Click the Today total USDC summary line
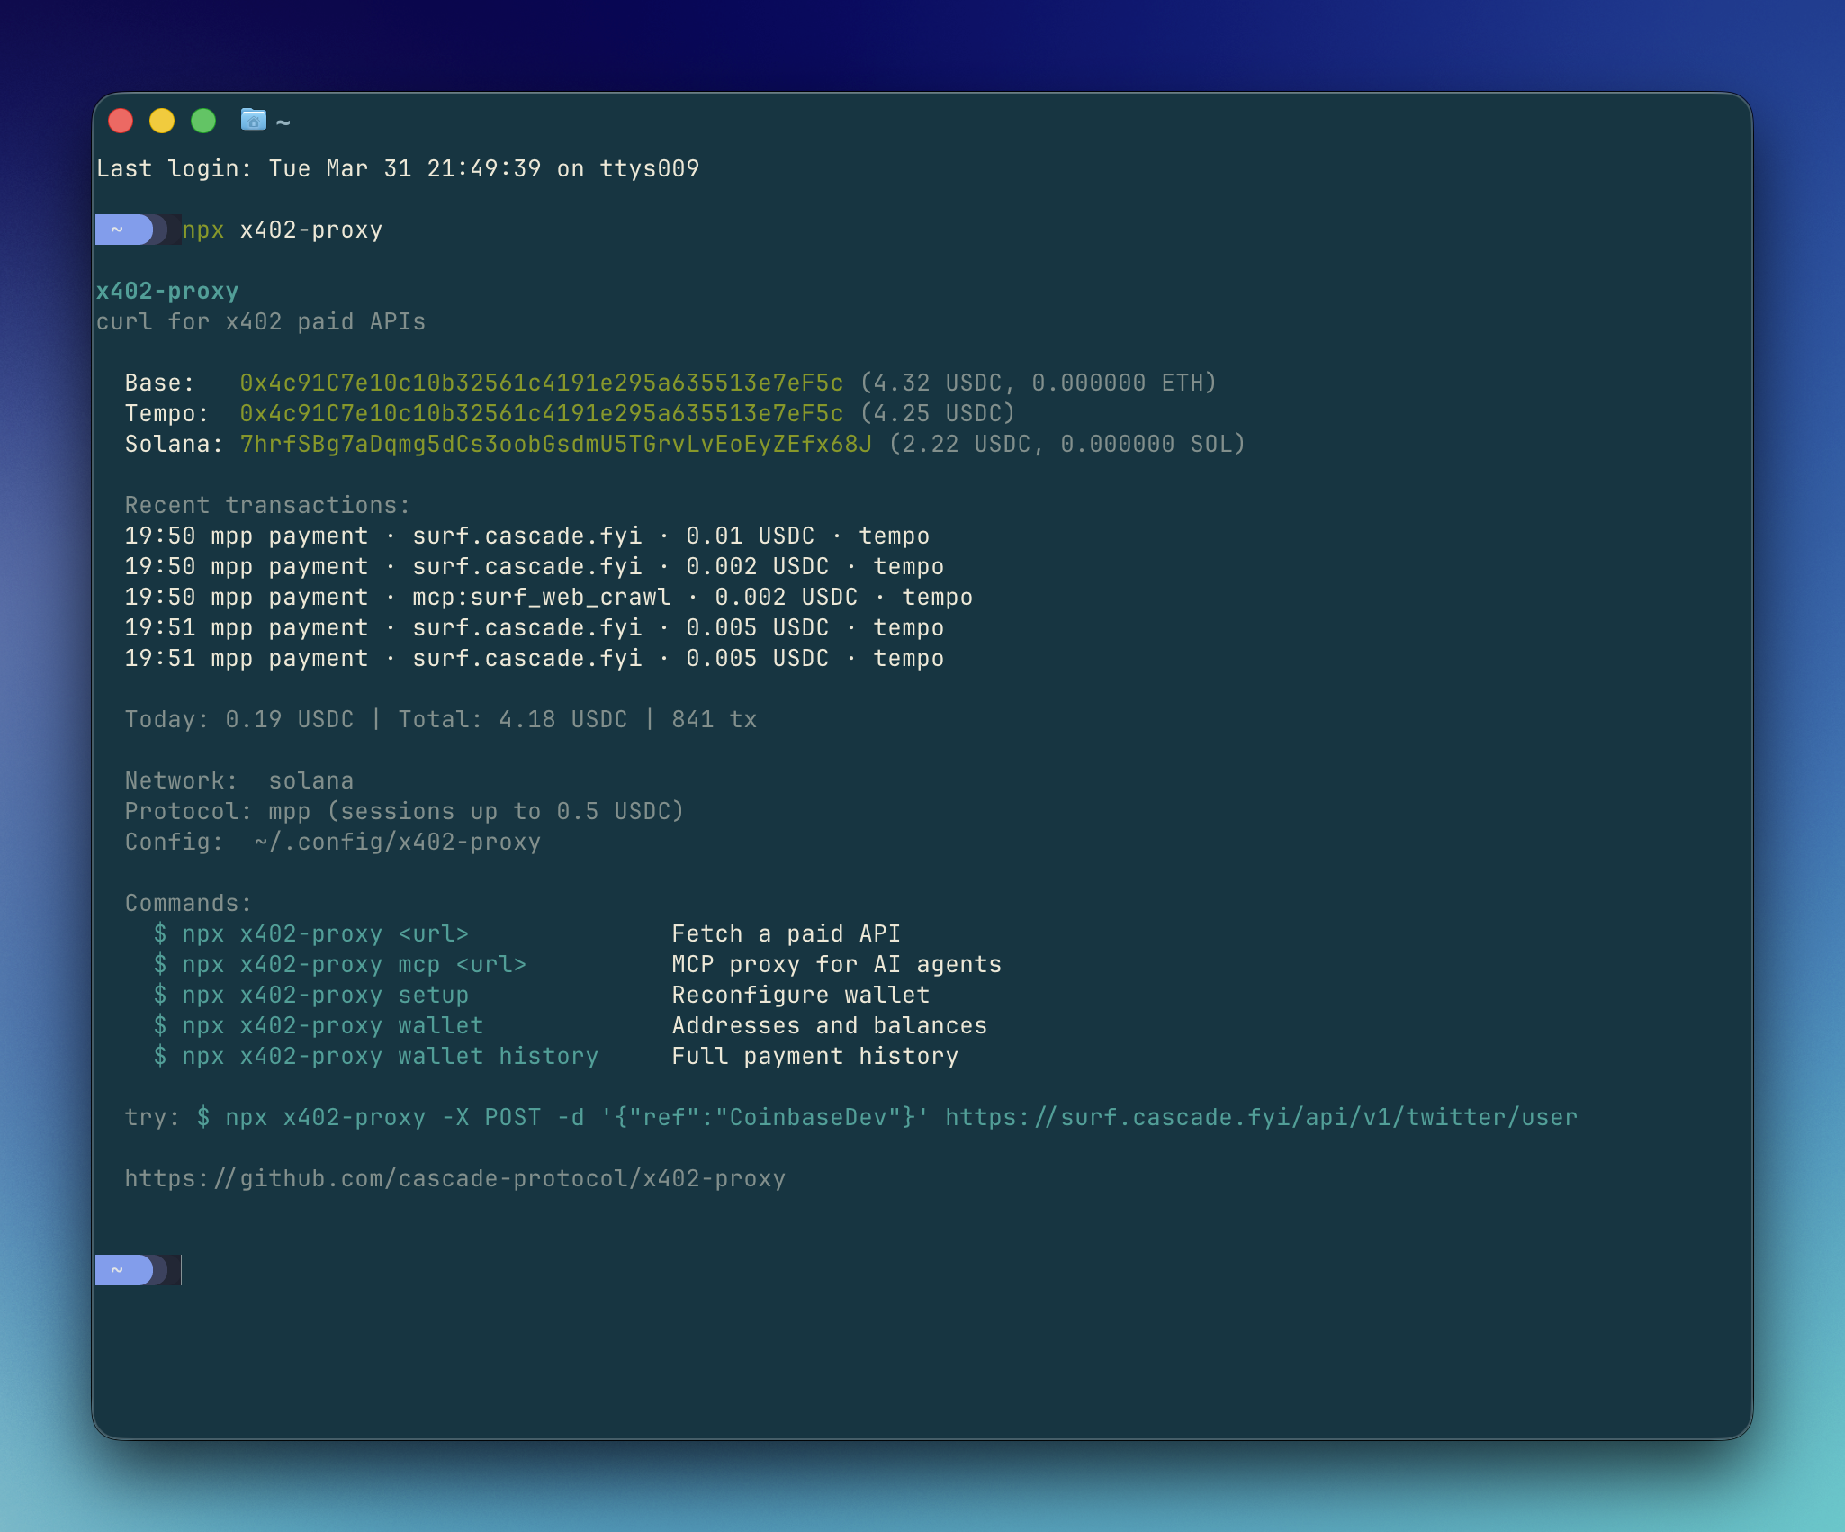The image size is (1845, 1532). (440, 719)
